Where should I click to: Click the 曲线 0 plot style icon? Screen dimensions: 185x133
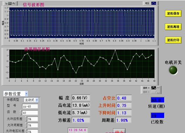(154, 88)
